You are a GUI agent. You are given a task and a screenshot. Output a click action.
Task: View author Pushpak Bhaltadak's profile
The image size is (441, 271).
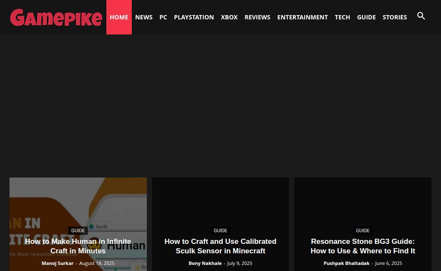coord(347,263)
